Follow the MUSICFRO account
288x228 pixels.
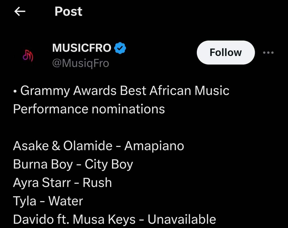click(226, 53)
